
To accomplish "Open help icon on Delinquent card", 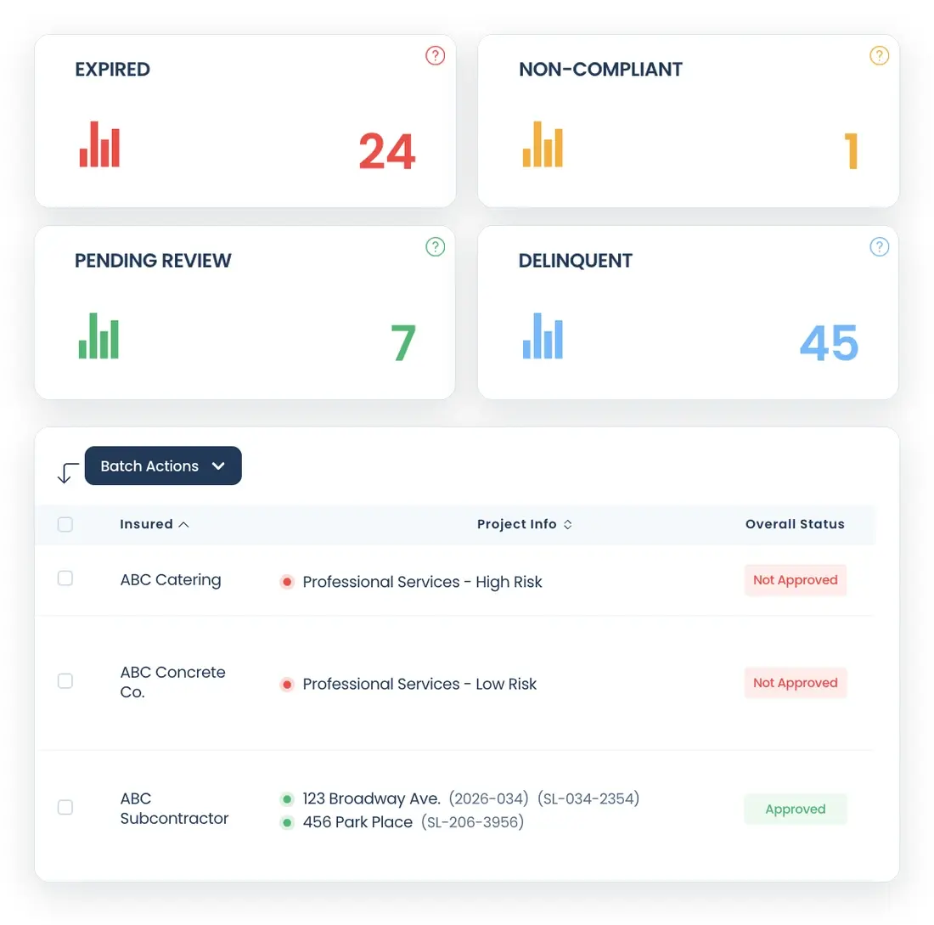I will (879, 246).
